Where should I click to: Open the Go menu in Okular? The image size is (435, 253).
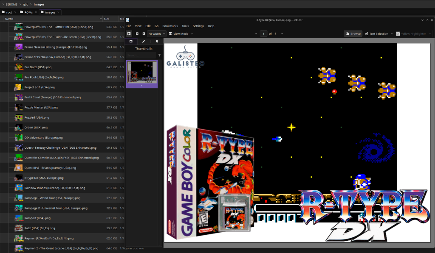coord(156,26)
